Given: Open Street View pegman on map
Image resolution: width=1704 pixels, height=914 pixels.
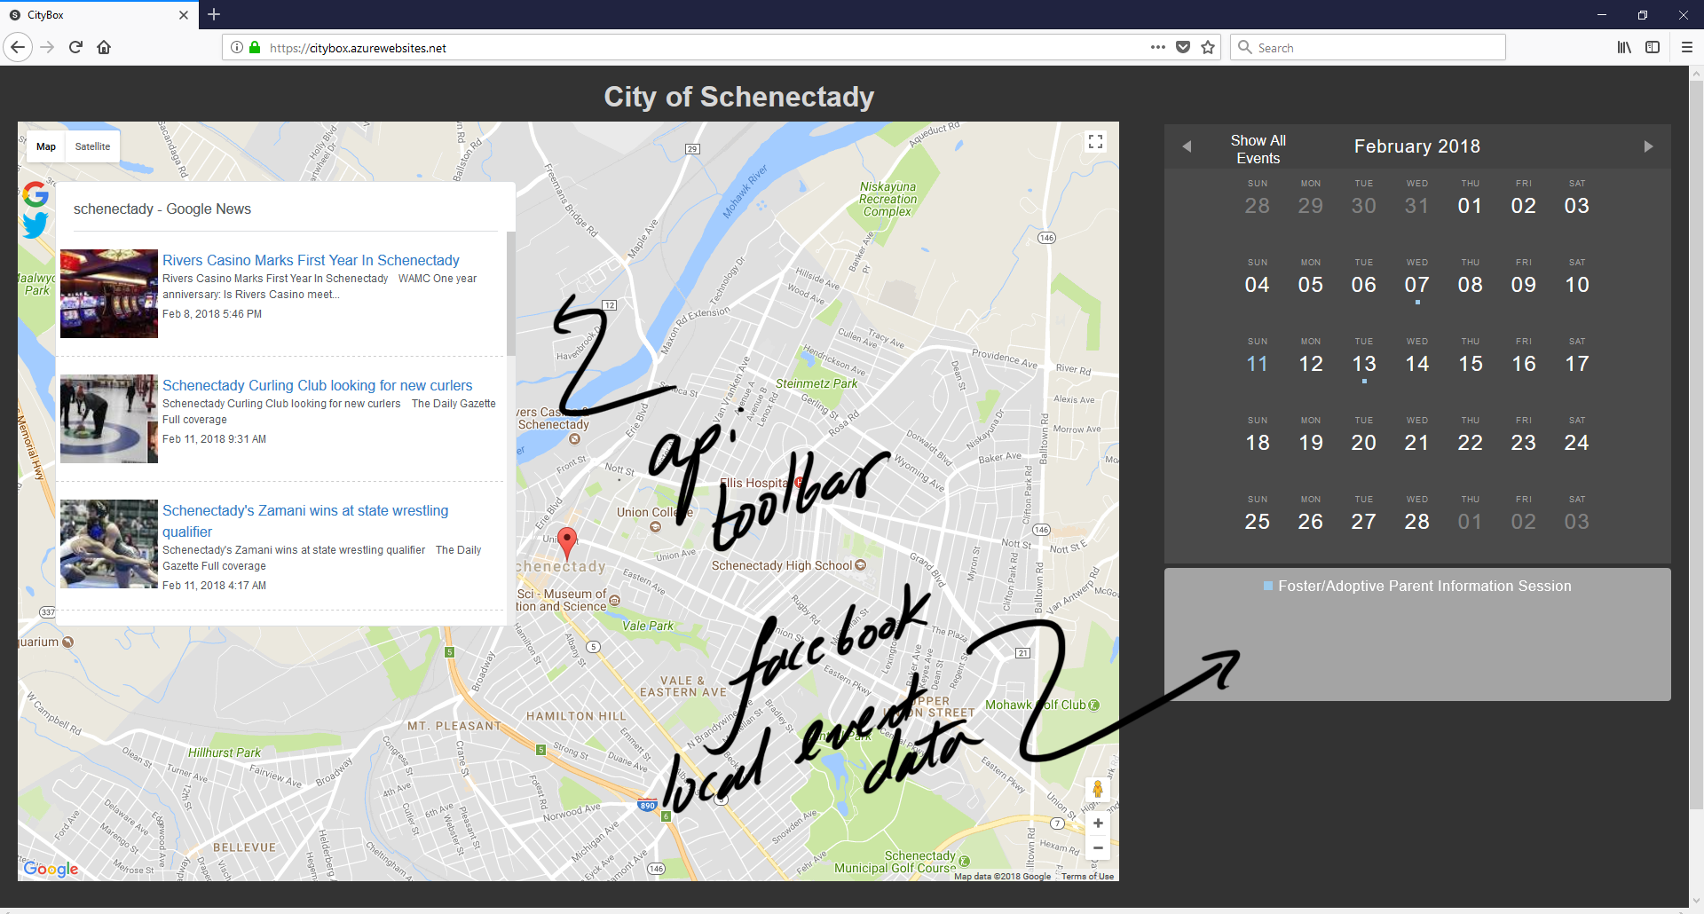Looking at the screenshot, I should point(1098,789).
